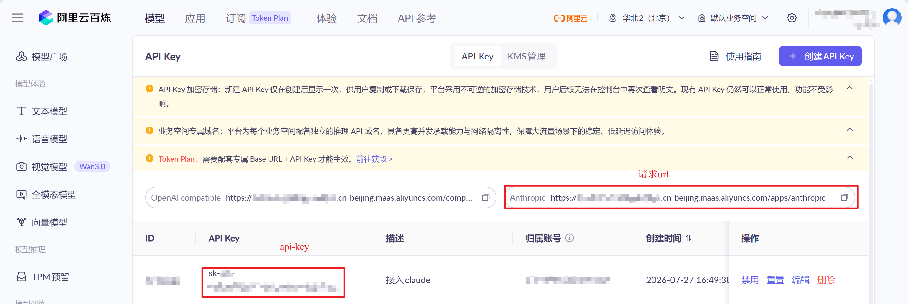Select 模型广场 in the sidebar
This screenshot has height=304, width=908.
(x=49, y=56)
